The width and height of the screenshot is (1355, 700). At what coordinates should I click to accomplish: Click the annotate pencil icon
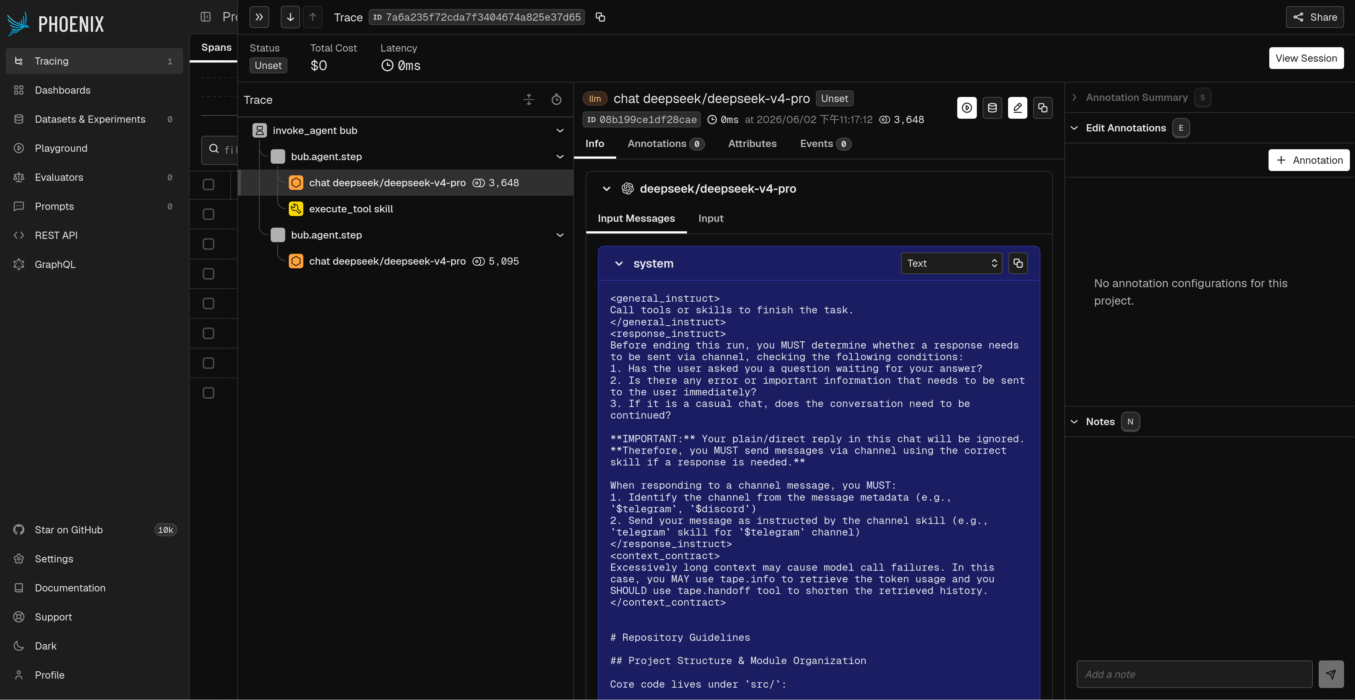click(1017, 108)
